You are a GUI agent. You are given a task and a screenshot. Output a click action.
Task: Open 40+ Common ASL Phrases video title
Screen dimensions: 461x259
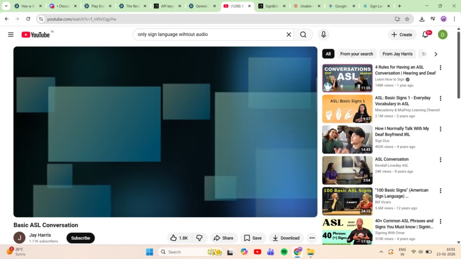(404, 224)
